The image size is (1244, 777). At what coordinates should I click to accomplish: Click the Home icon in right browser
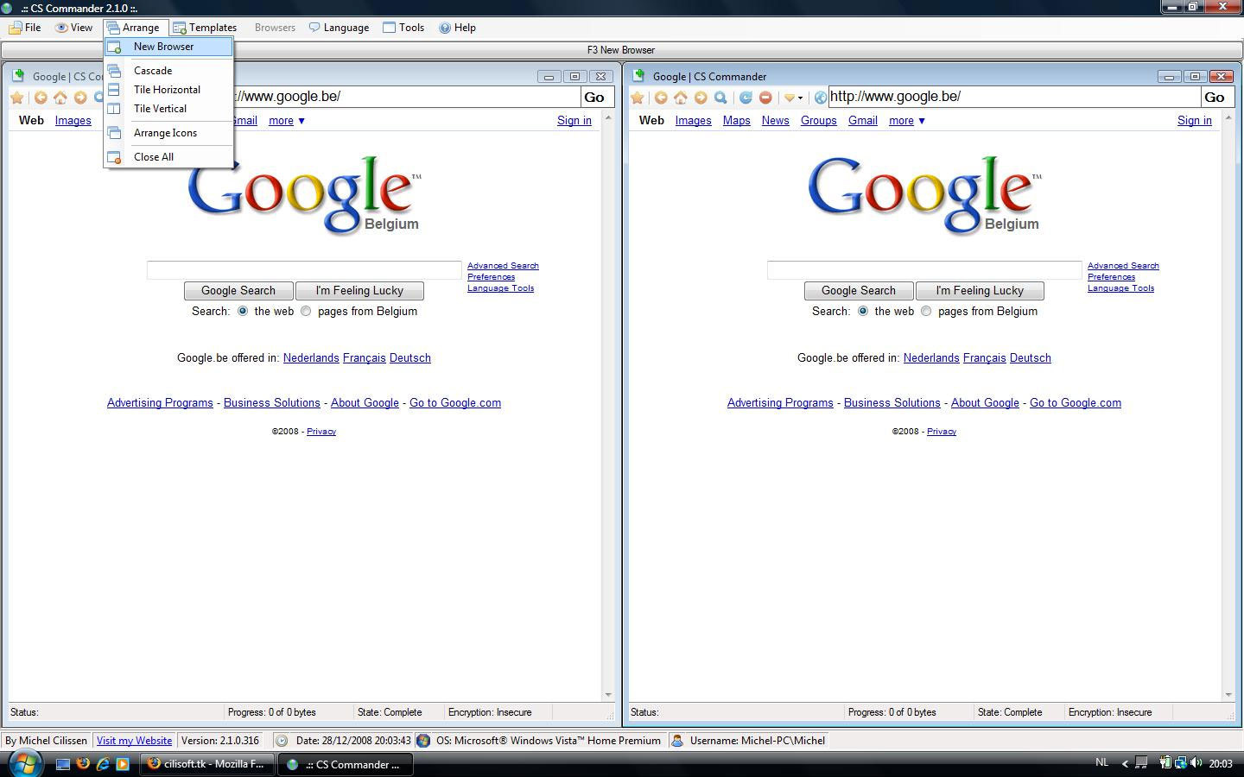pyautogui.click(x=681, y=98)
